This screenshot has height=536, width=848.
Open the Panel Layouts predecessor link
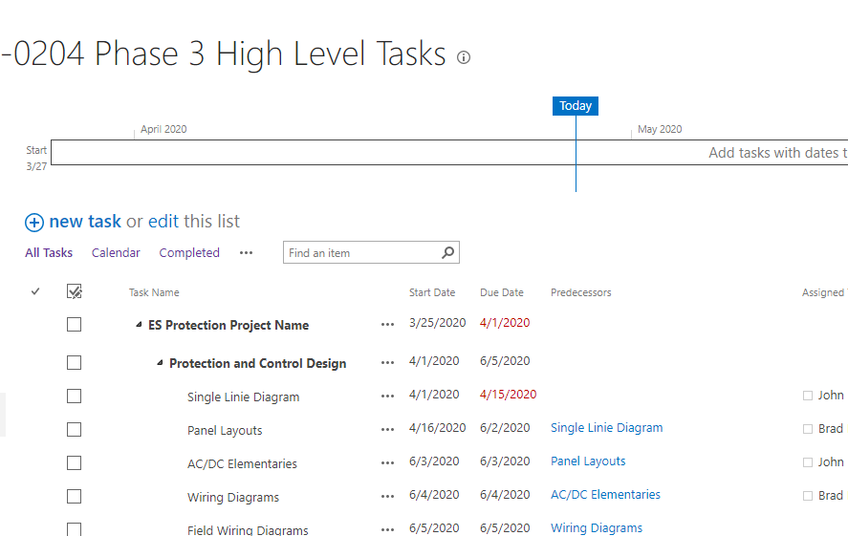click(588, 461)
